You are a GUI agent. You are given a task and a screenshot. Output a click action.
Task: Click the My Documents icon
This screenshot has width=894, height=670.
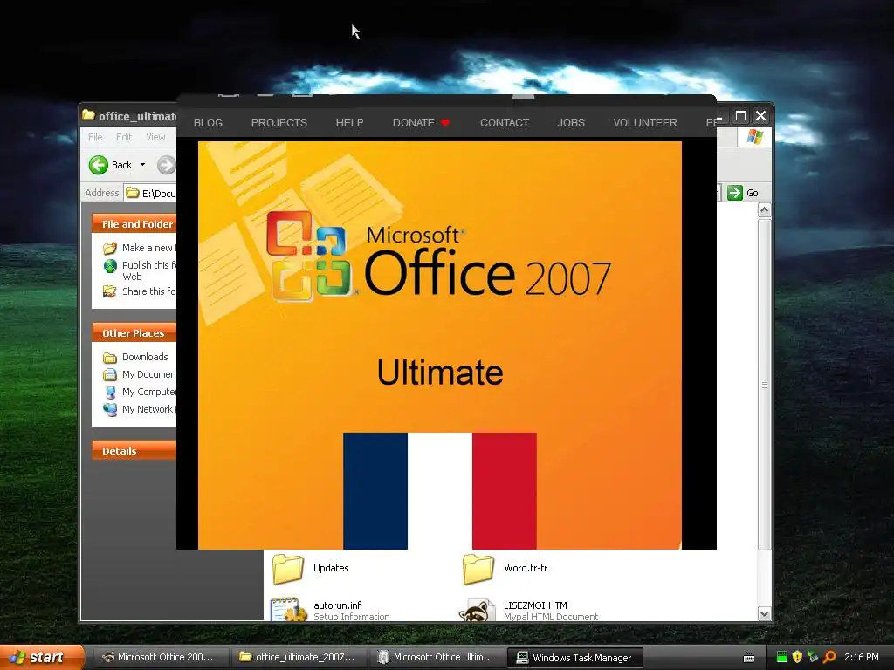click(109, 375)
